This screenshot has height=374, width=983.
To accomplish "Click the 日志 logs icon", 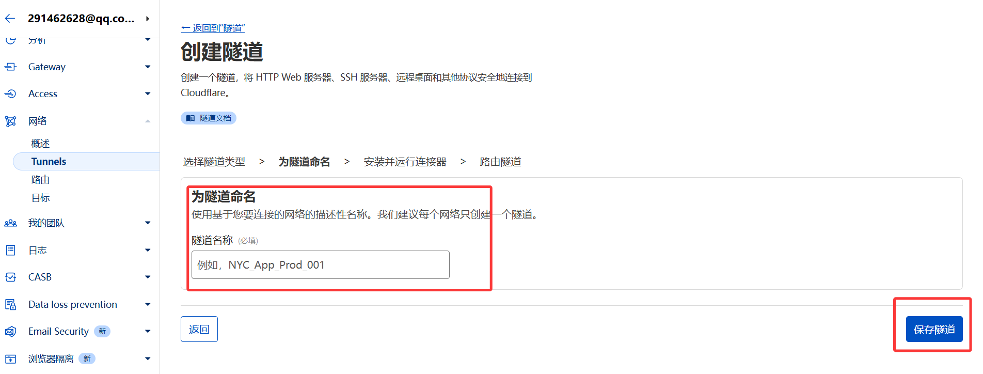I will [x=10, y=250].
